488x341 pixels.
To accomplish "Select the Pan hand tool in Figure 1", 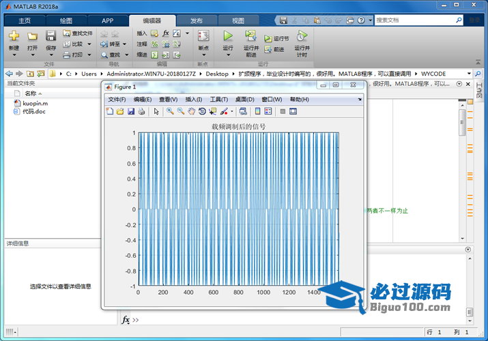I will point(191,111).
